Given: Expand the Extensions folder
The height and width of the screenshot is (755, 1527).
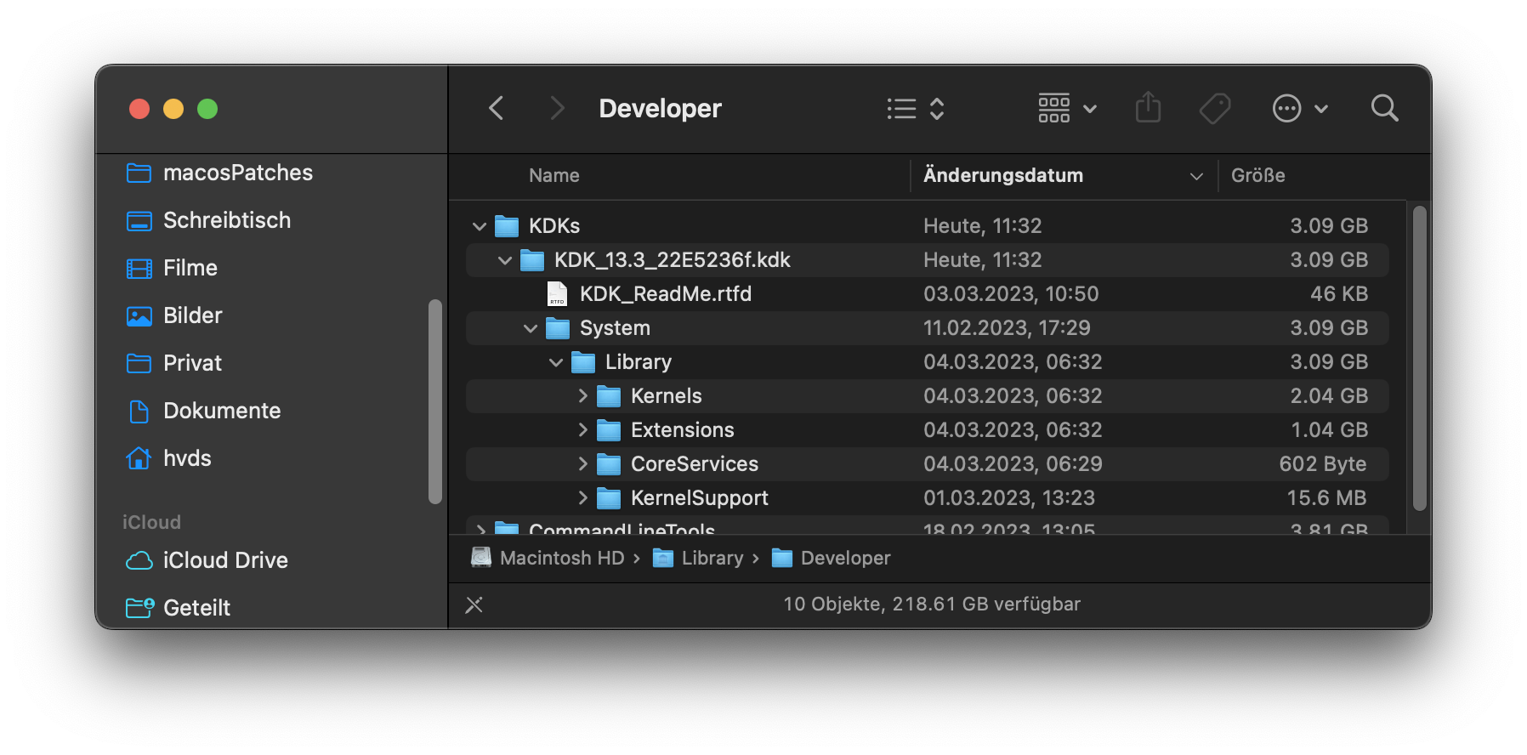Looking at the screenshot, I should click(582, 430).
